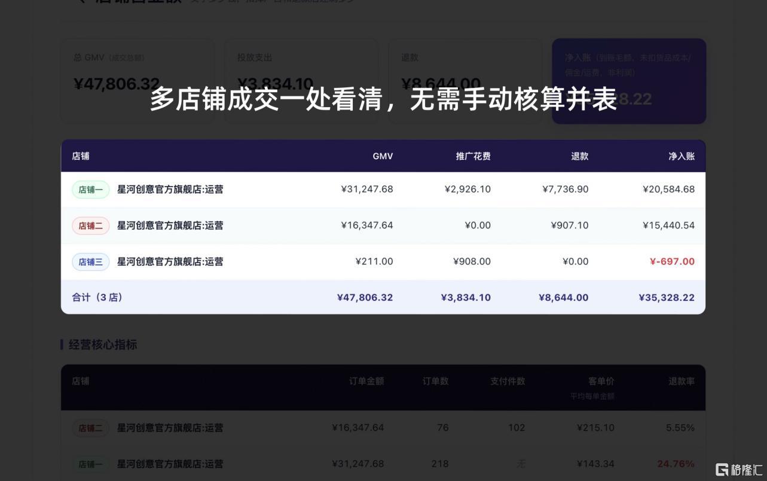Image resolution: width=767 pixels, height=481 pixels.
Task: Click the 净入账 column header
Action: click(682, 156)
